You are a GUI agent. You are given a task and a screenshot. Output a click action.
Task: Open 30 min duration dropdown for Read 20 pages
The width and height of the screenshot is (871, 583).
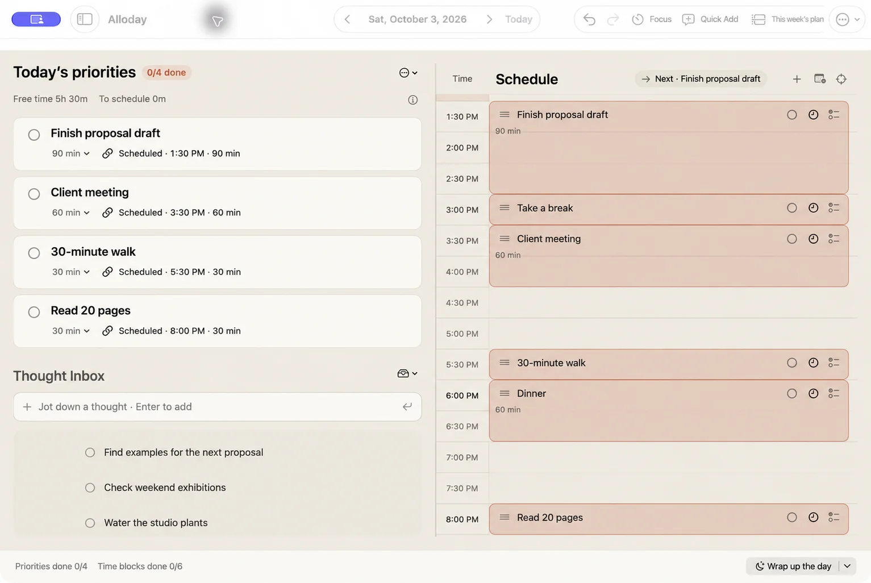pyautogui.click(x=71, y=331)
